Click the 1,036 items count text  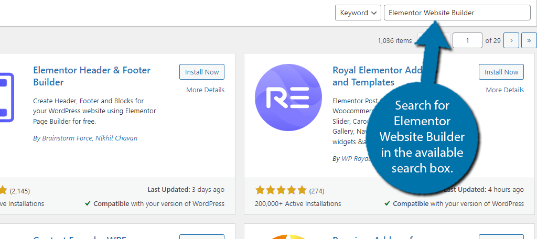point(395,40)
